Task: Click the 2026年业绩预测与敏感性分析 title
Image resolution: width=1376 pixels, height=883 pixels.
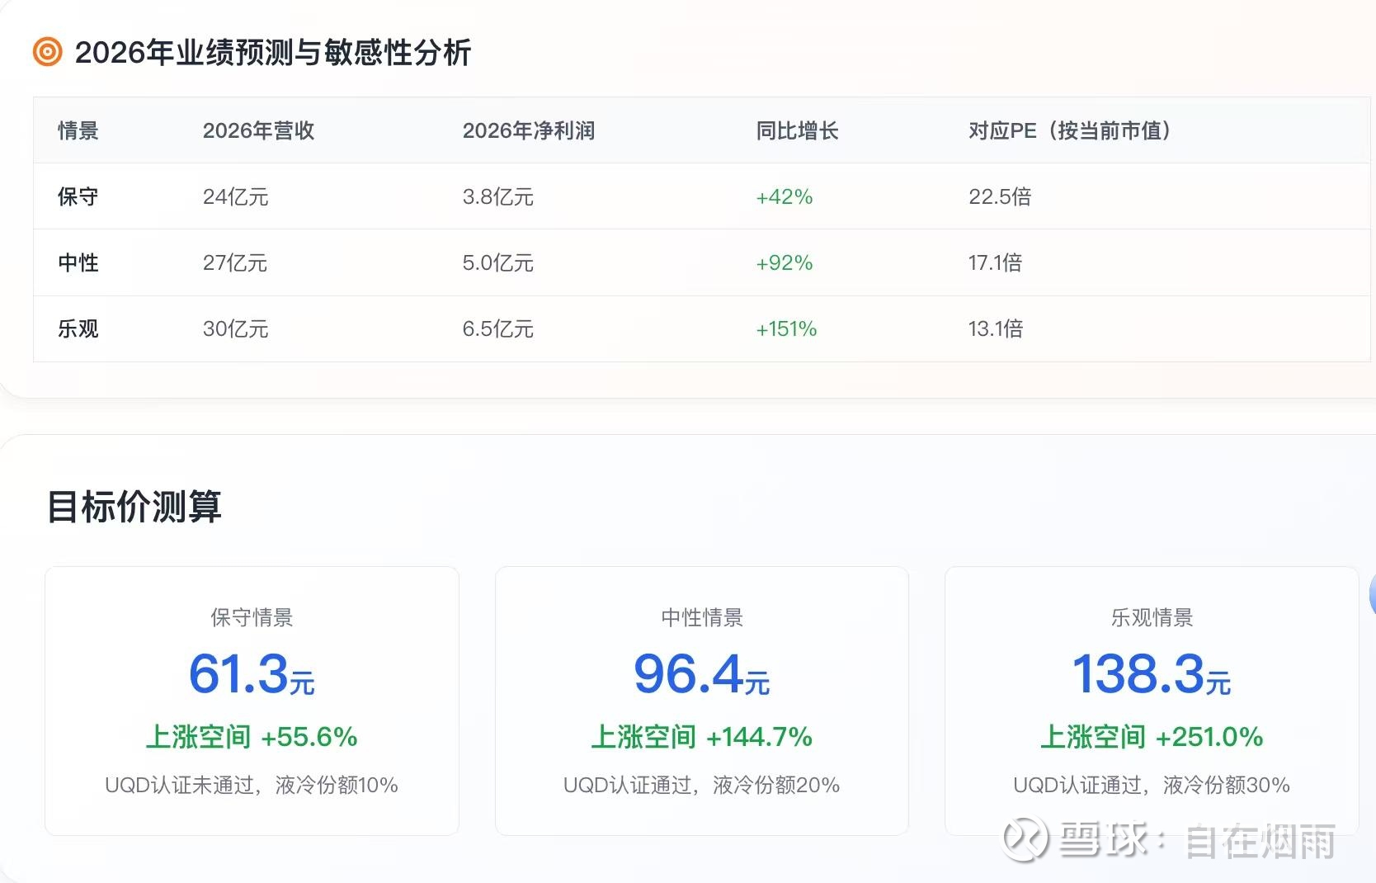Action: pos(273,53)
